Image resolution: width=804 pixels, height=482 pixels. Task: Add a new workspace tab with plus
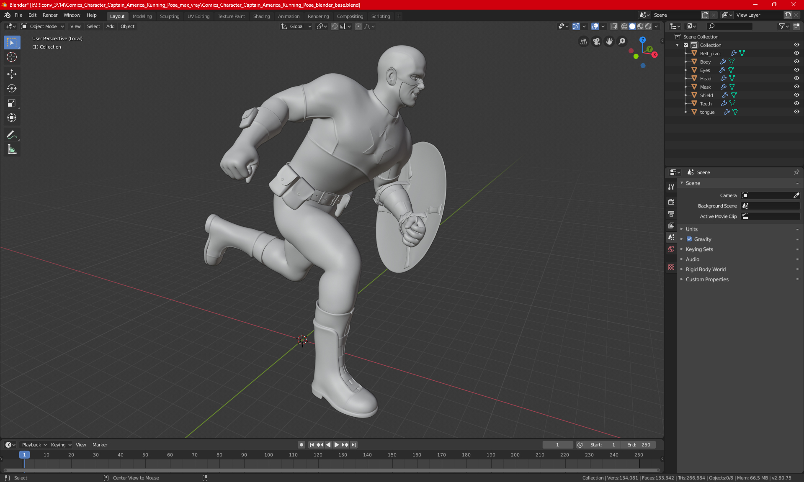point(399,16)
